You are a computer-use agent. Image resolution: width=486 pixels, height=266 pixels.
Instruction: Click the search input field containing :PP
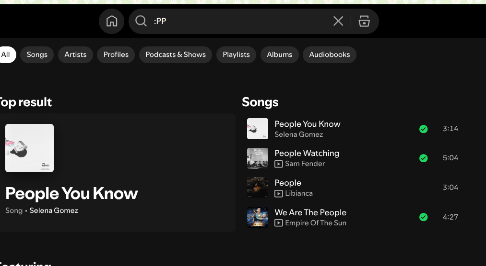[240, 21]
